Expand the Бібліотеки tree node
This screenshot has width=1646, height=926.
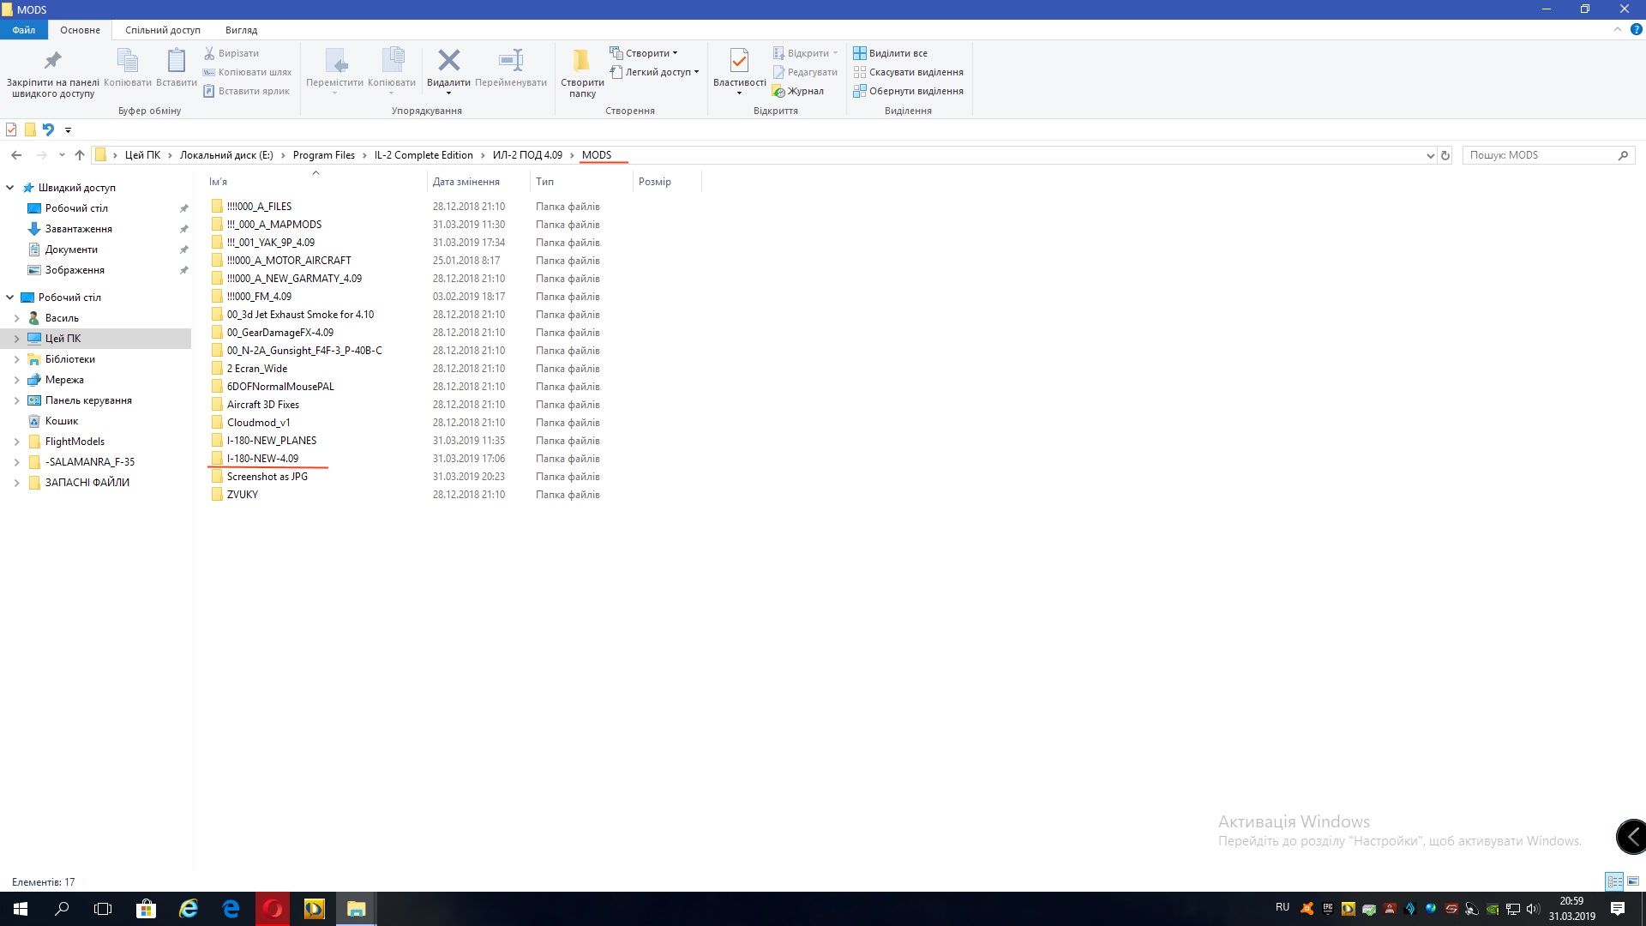16,359
